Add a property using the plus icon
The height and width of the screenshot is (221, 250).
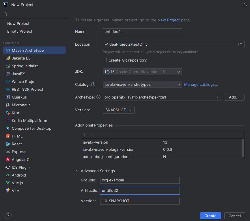(x=85, y=135)
